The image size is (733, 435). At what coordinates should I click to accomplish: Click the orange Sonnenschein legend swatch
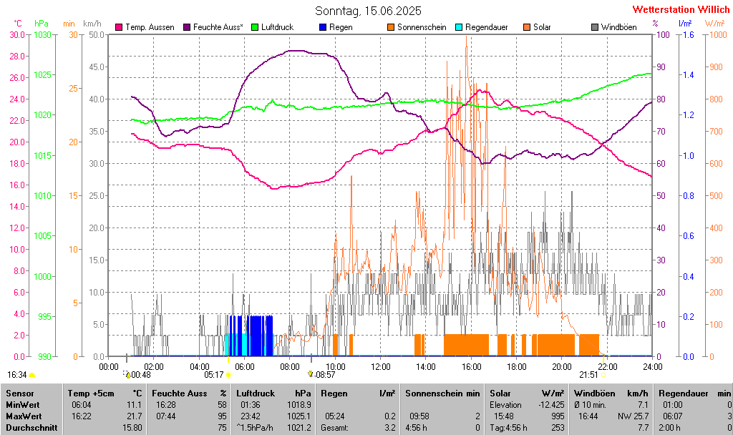click(391, 28)
